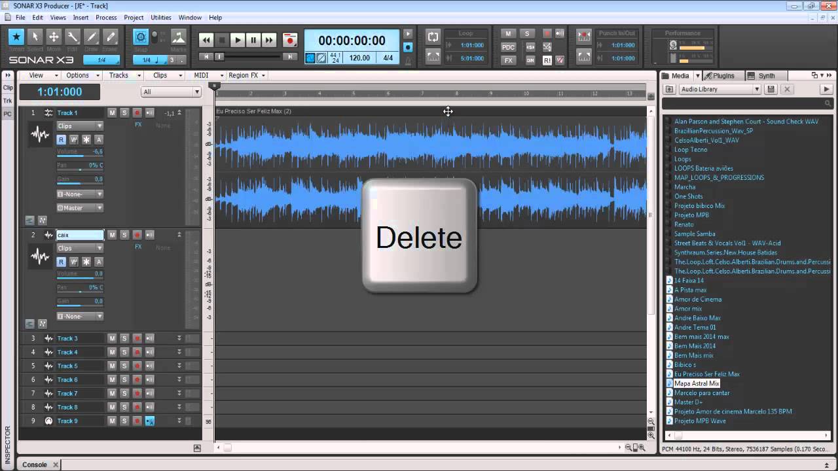Image resolution: width=838 pixels, height=471 pixels.
Task: Arm Track 1 for recording
Action: 137,113
